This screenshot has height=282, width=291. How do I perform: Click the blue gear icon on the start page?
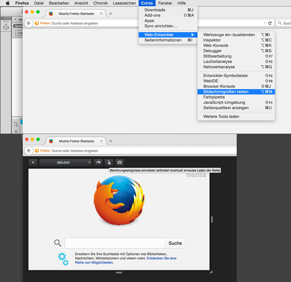(63, 259)
